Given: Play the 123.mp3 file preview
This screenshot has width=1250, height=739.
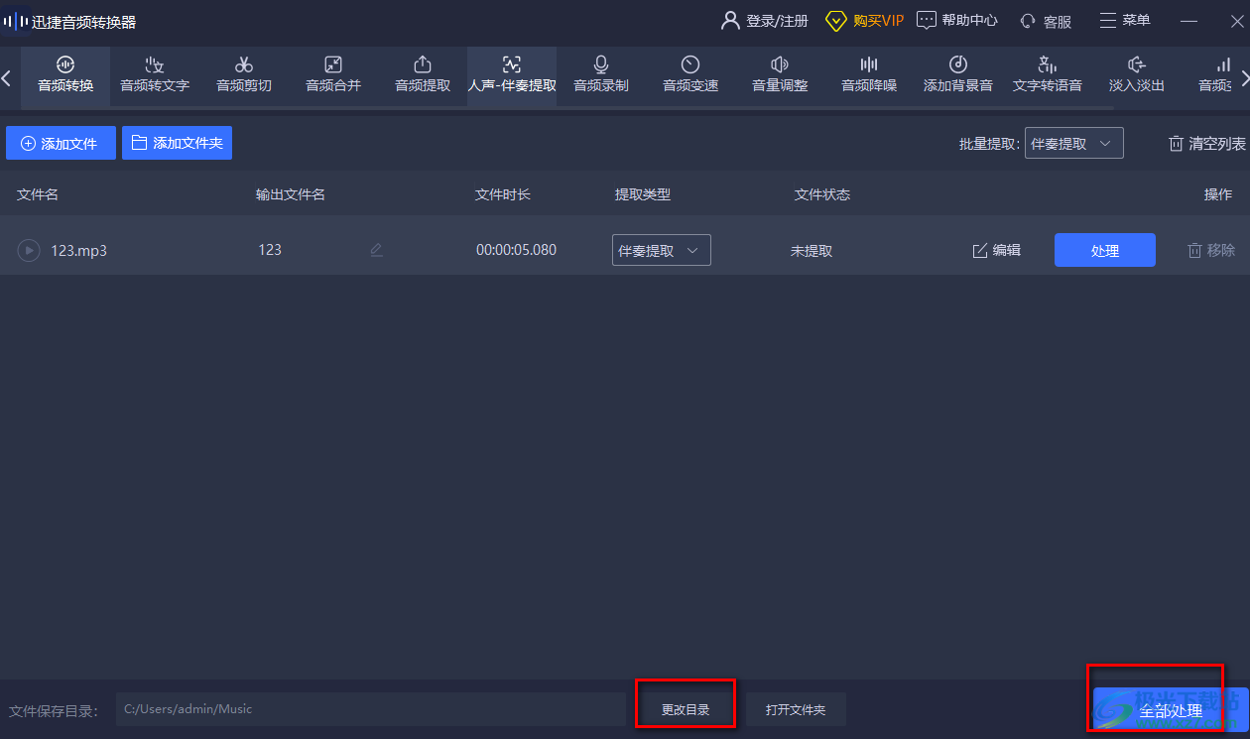Looking at the screenshot, I should coord(28,250).
